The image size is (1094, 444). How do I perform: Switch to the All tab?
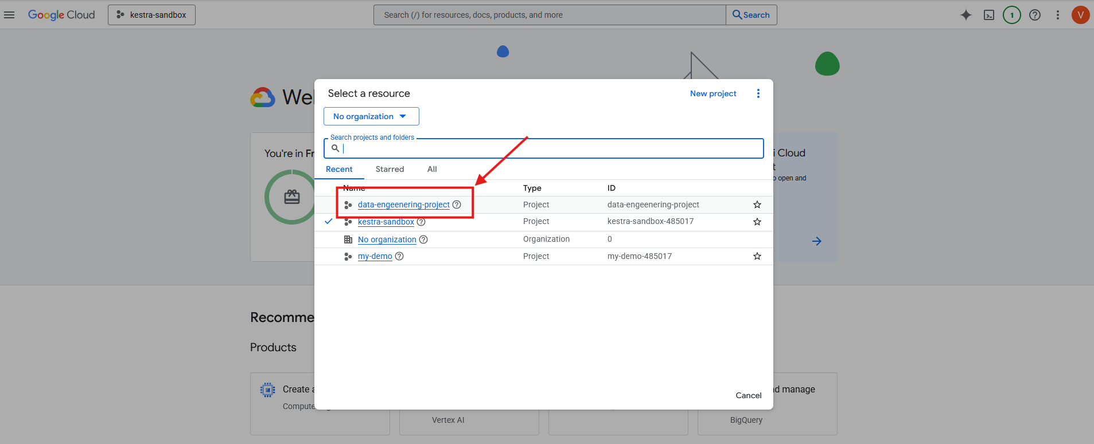pyautogui.click(x=432, y=169)
